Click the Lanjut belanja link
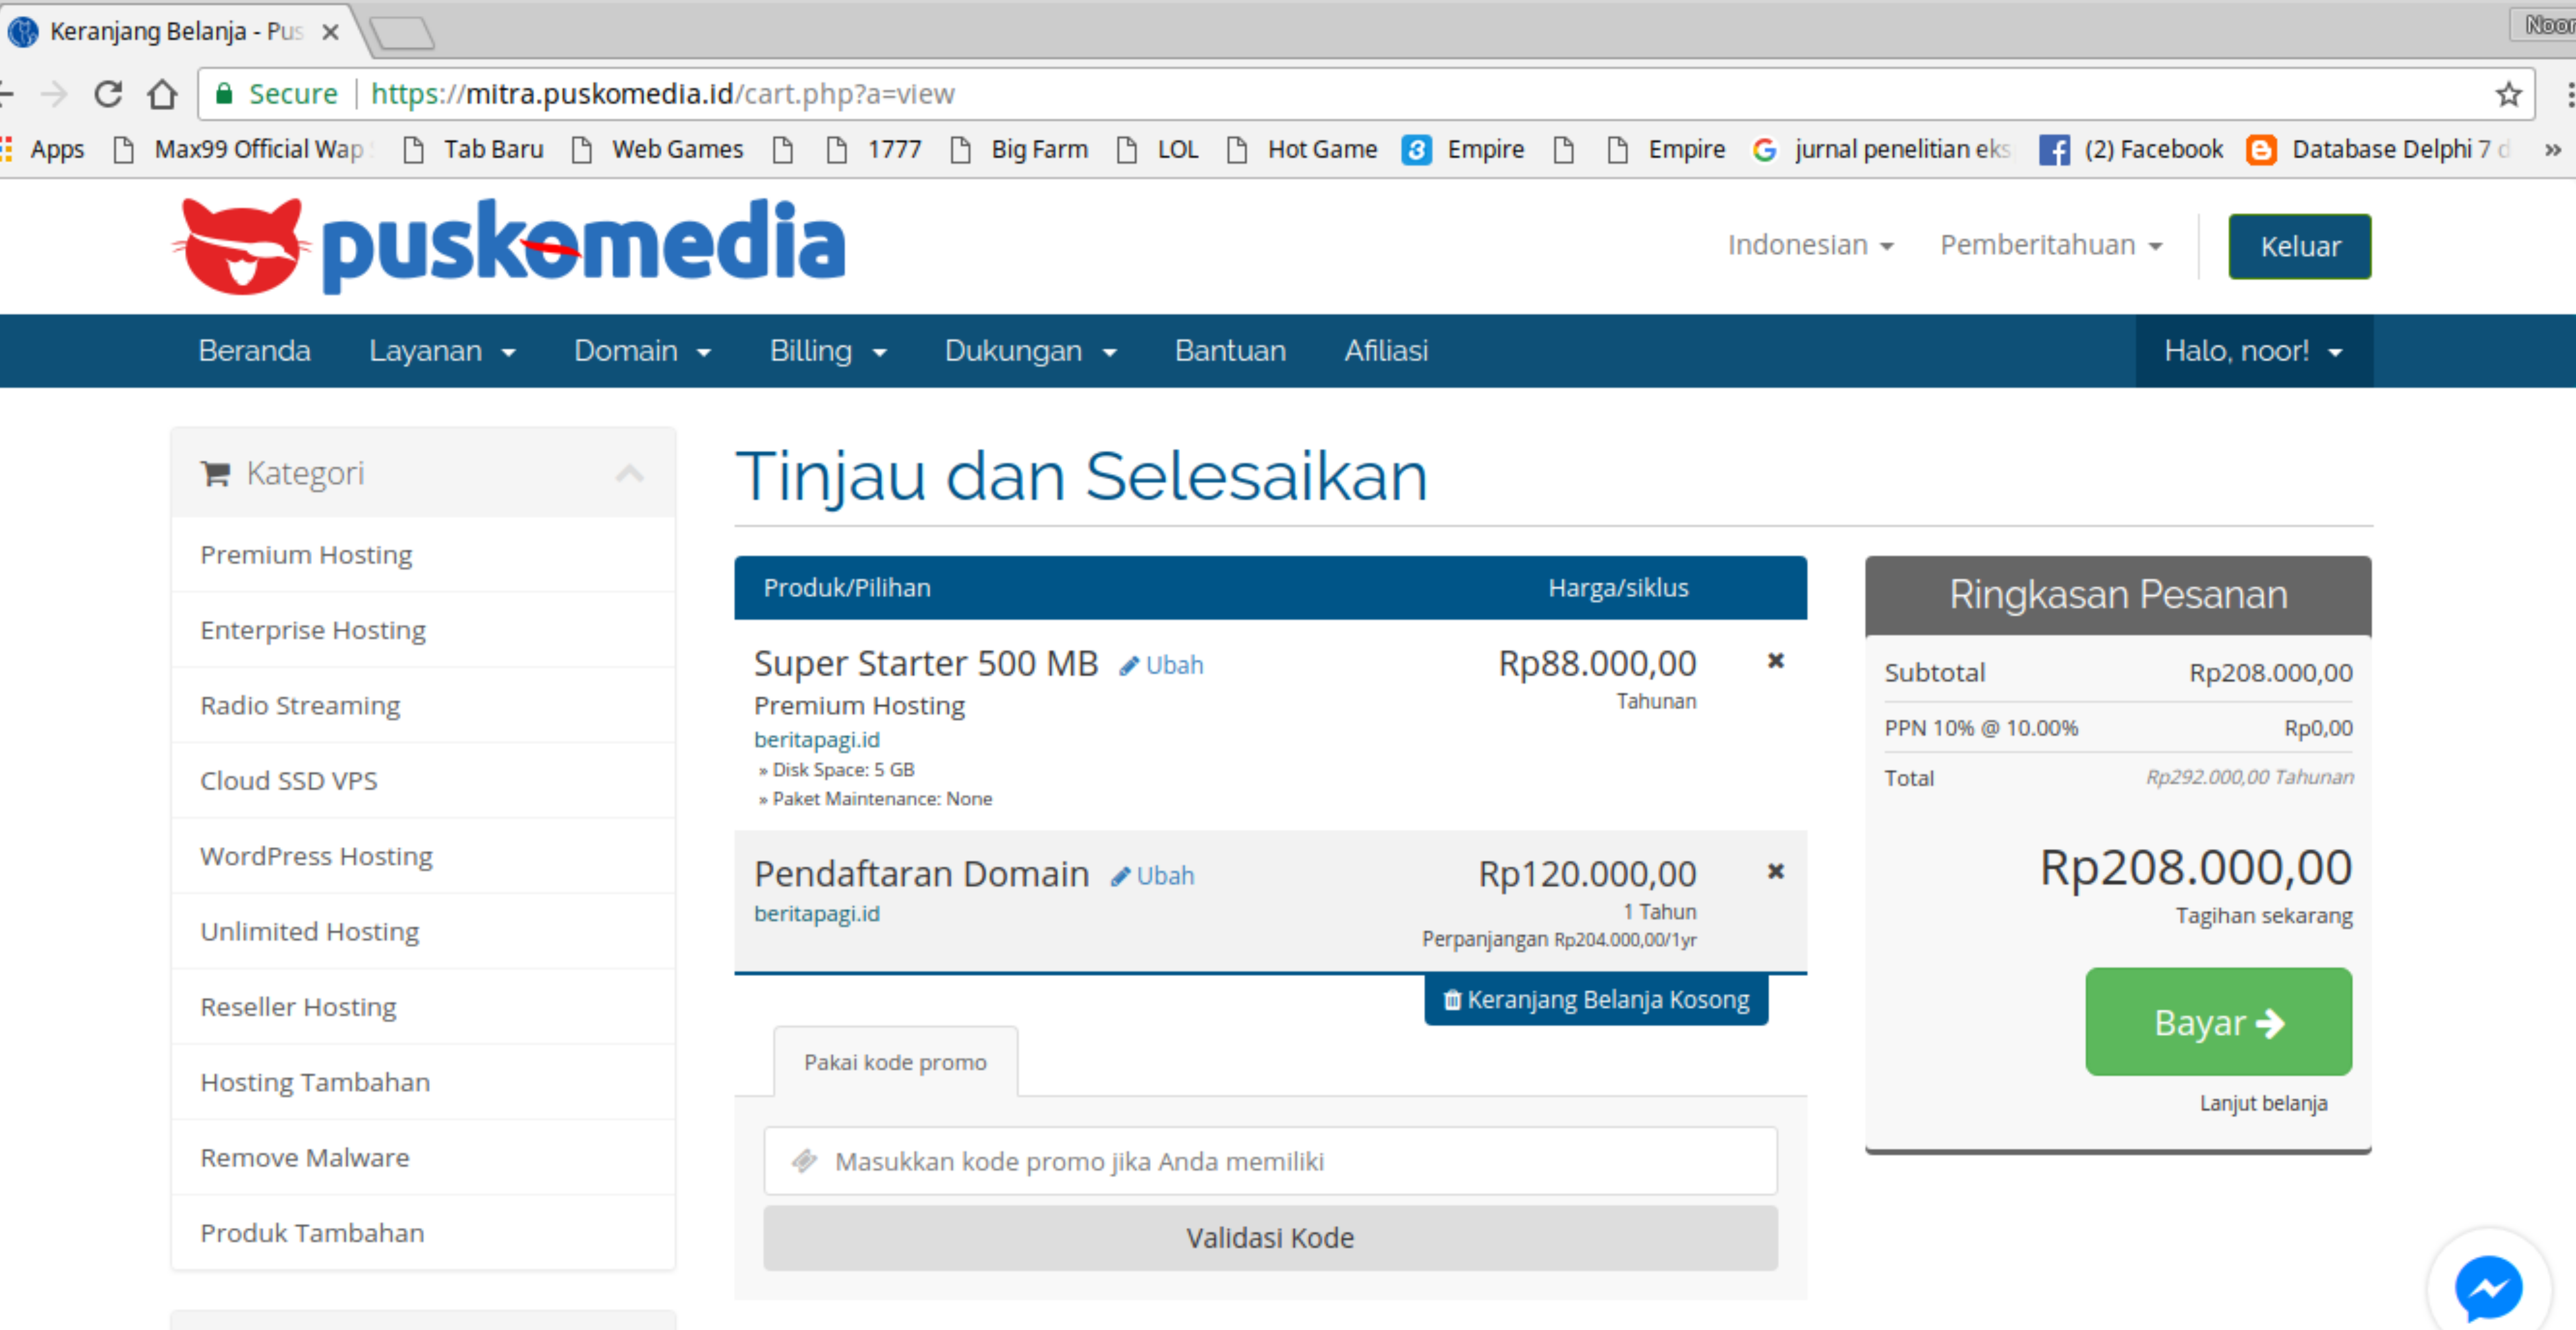 [x=2263, y=1103]
